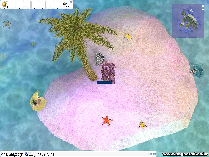Open dropdown arrow under the first hotbar slot

click(4, 8)
